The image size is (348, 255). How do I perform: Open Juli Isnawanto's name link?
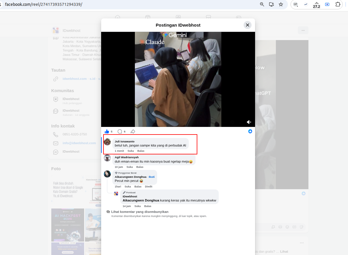coord(125,142)
